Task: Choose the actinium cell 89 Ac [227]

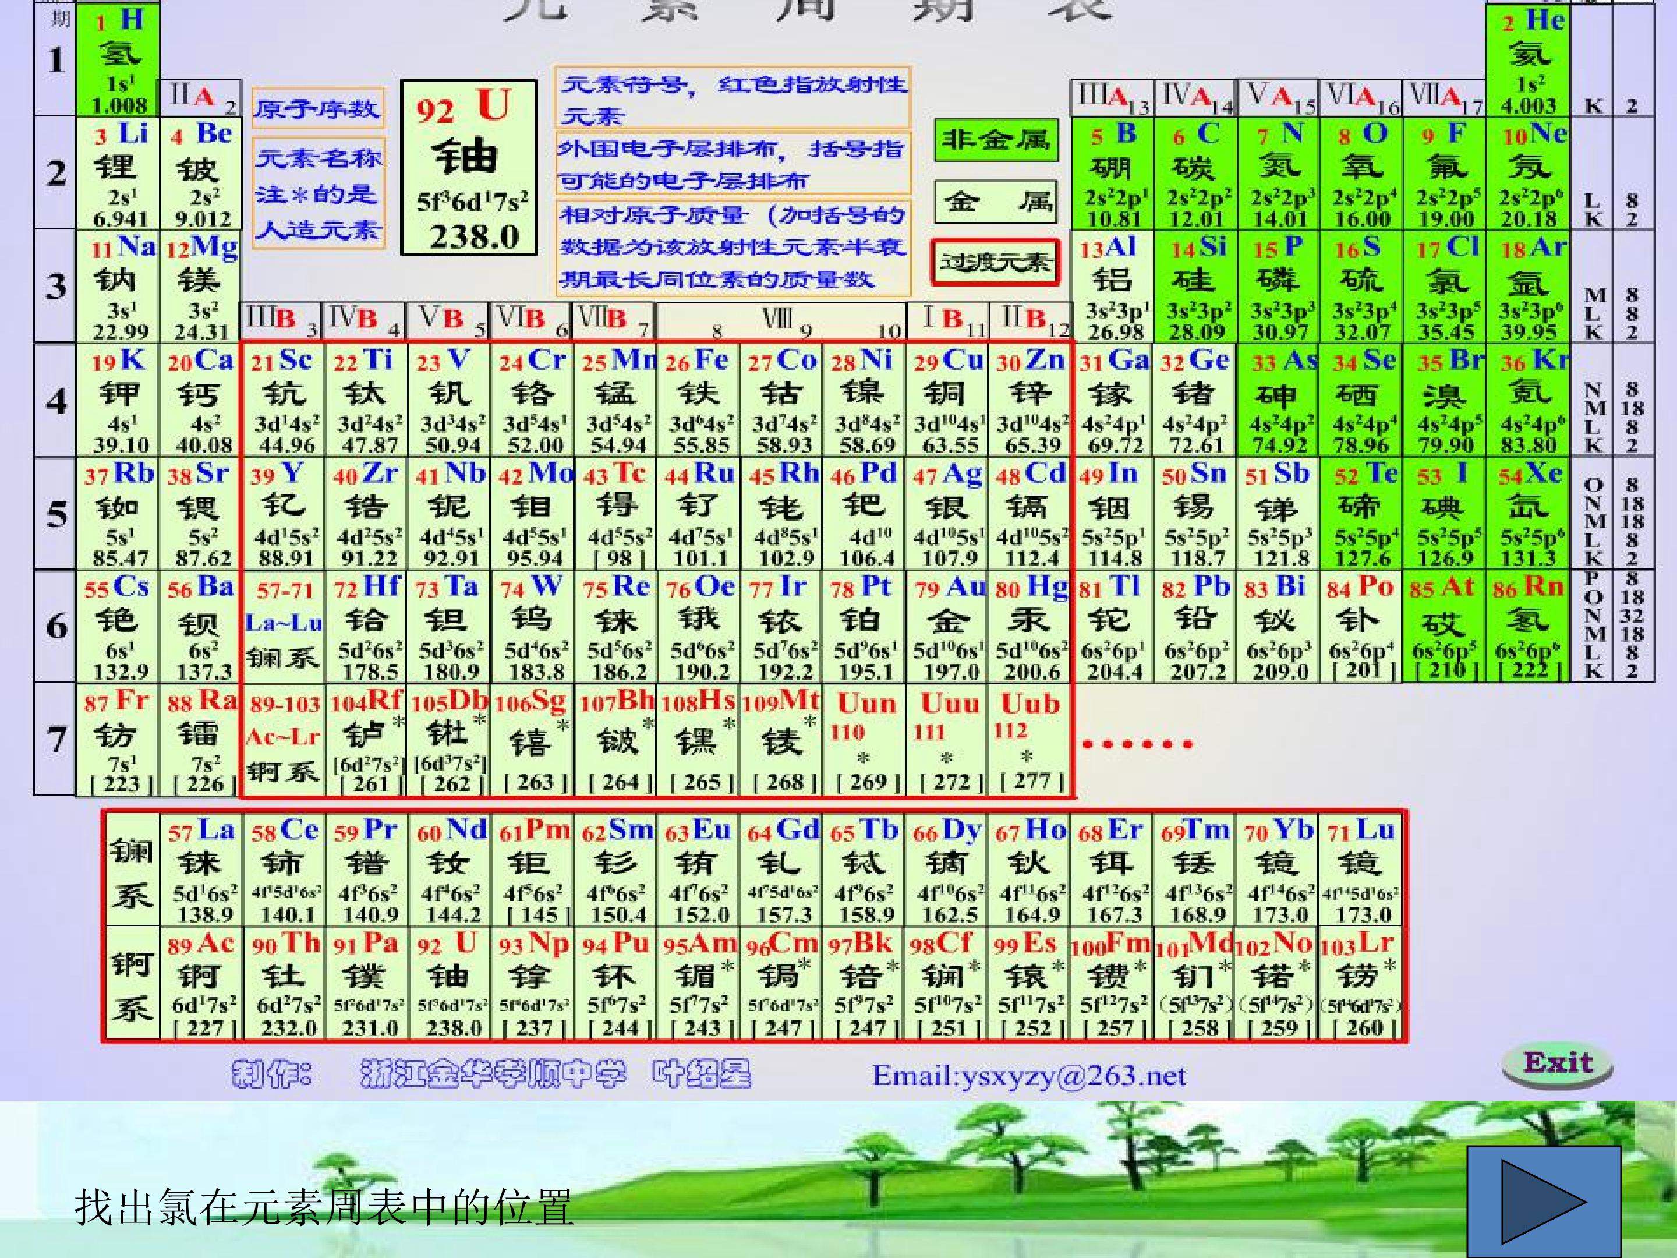Action: tap(201, 983)
